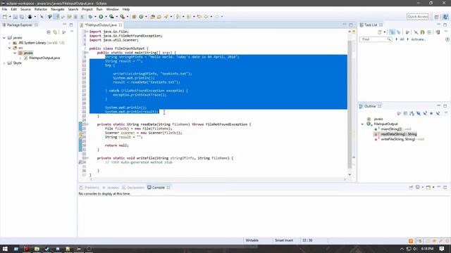Image resolution: width=451 pixels, height=253 pixels.
Task: Open the Refactor menu
Action: 41,9
